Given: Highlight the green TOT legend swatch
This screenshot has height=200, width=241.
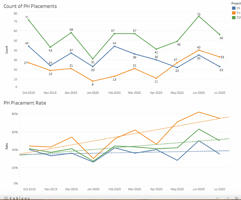Looking at the screenshot, I should pos(234,18).
